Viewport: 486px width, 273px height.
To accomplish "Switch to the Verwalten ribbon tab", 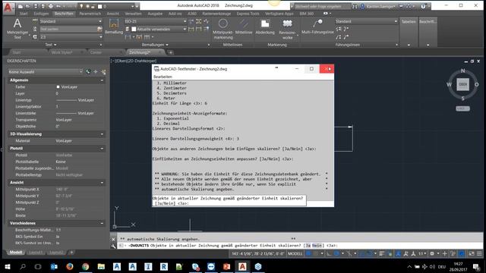I will [133, 14].
